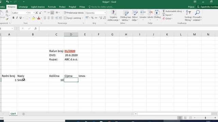Increase indent in alignment group
This screenshot has height=122, width=218.
(x=60, y=18)
